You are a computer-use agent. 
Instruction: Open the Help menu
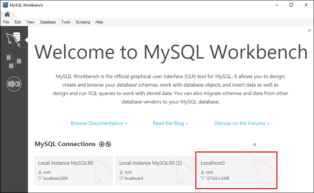99,22
